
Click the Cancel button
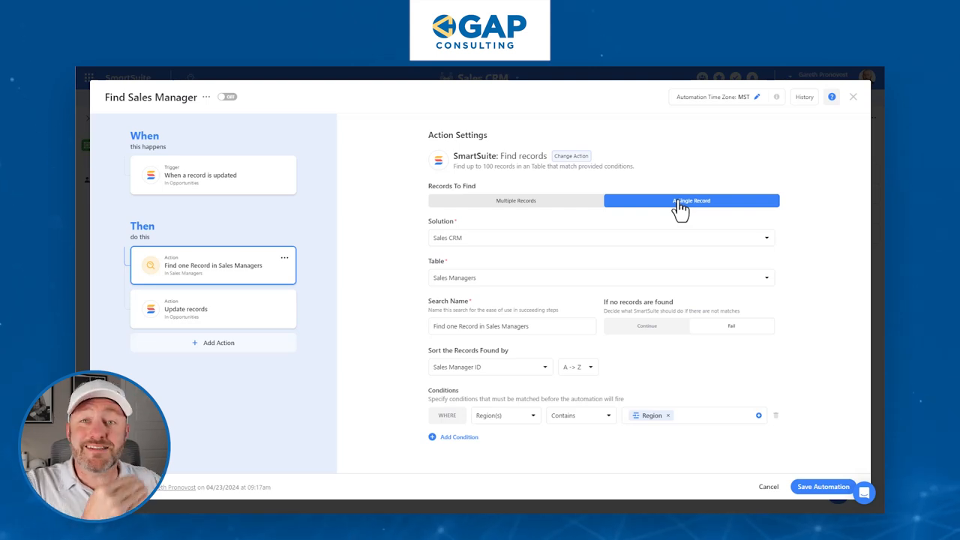[x=768, y=487]
